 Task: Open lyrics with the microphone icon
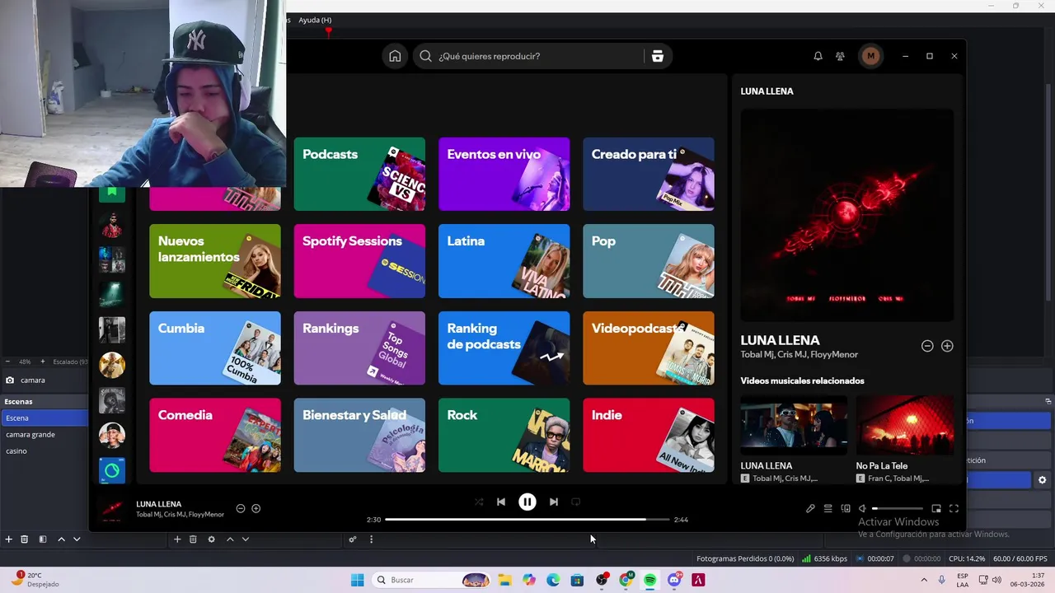[x=810, y=509]
